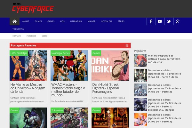Open the HQs menu
This screenshot has height=128, width=192.
[62, 21]
